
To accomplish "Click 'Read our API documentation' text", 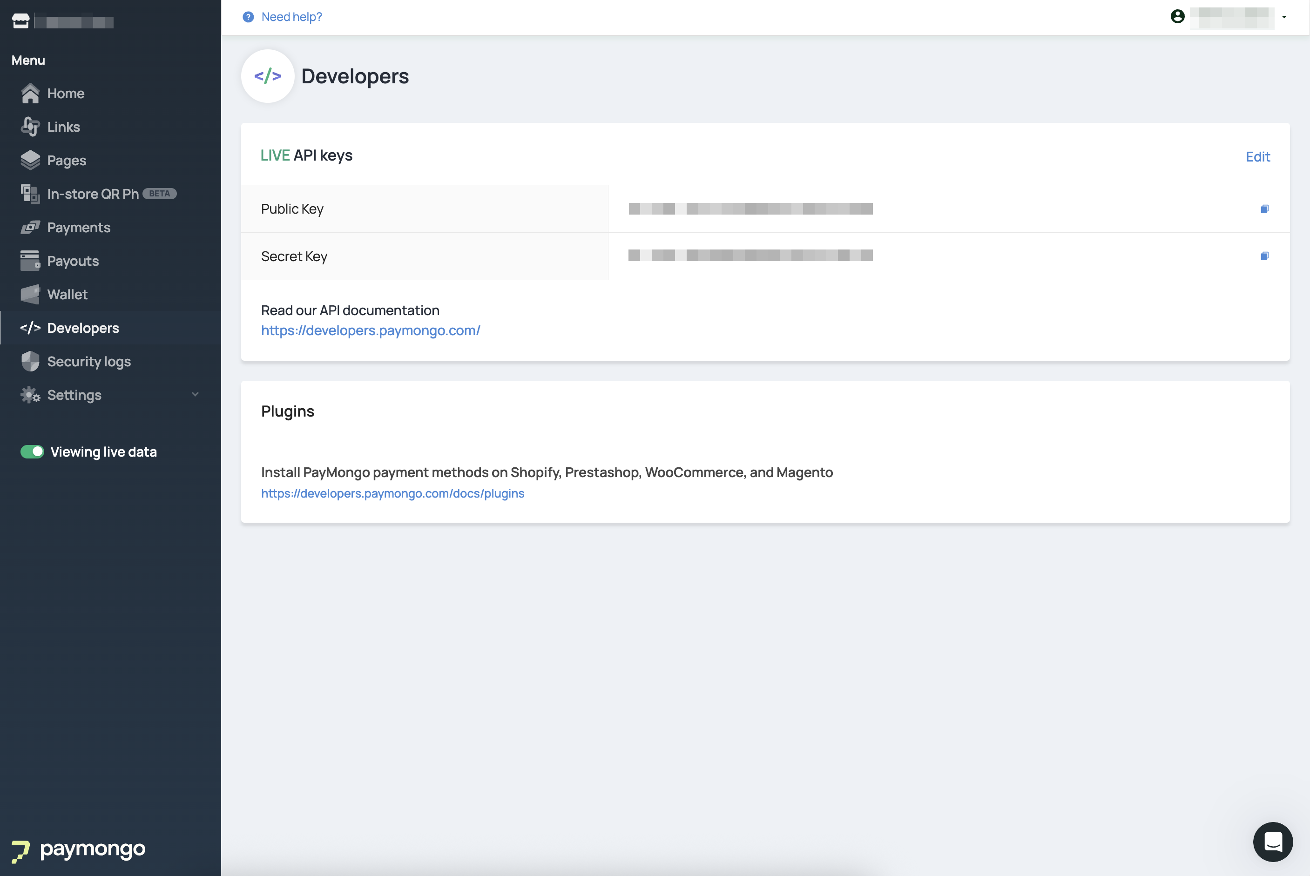I will click(350, 310).
